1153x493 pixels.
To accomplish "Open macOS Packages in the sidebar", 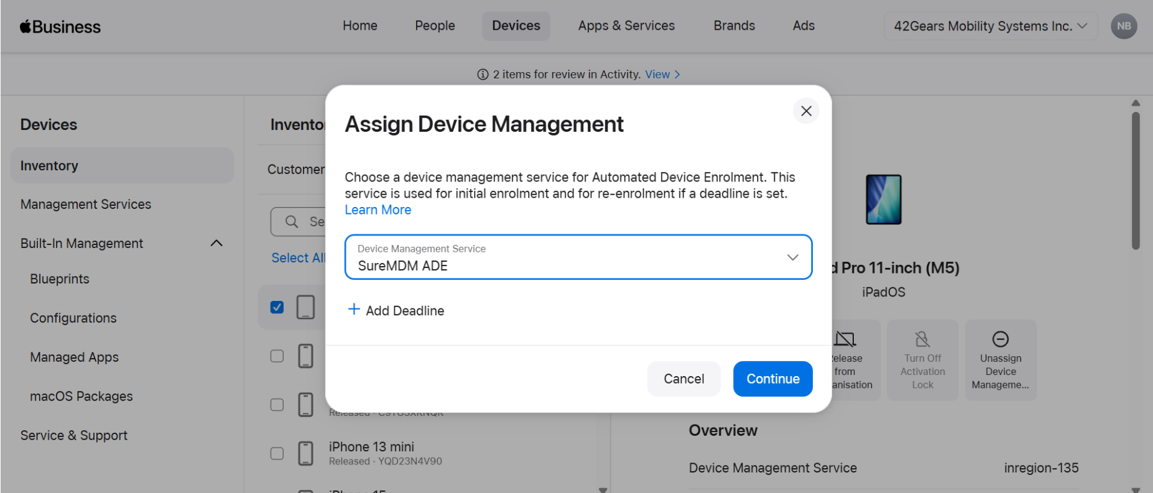I will coord(81,397).
